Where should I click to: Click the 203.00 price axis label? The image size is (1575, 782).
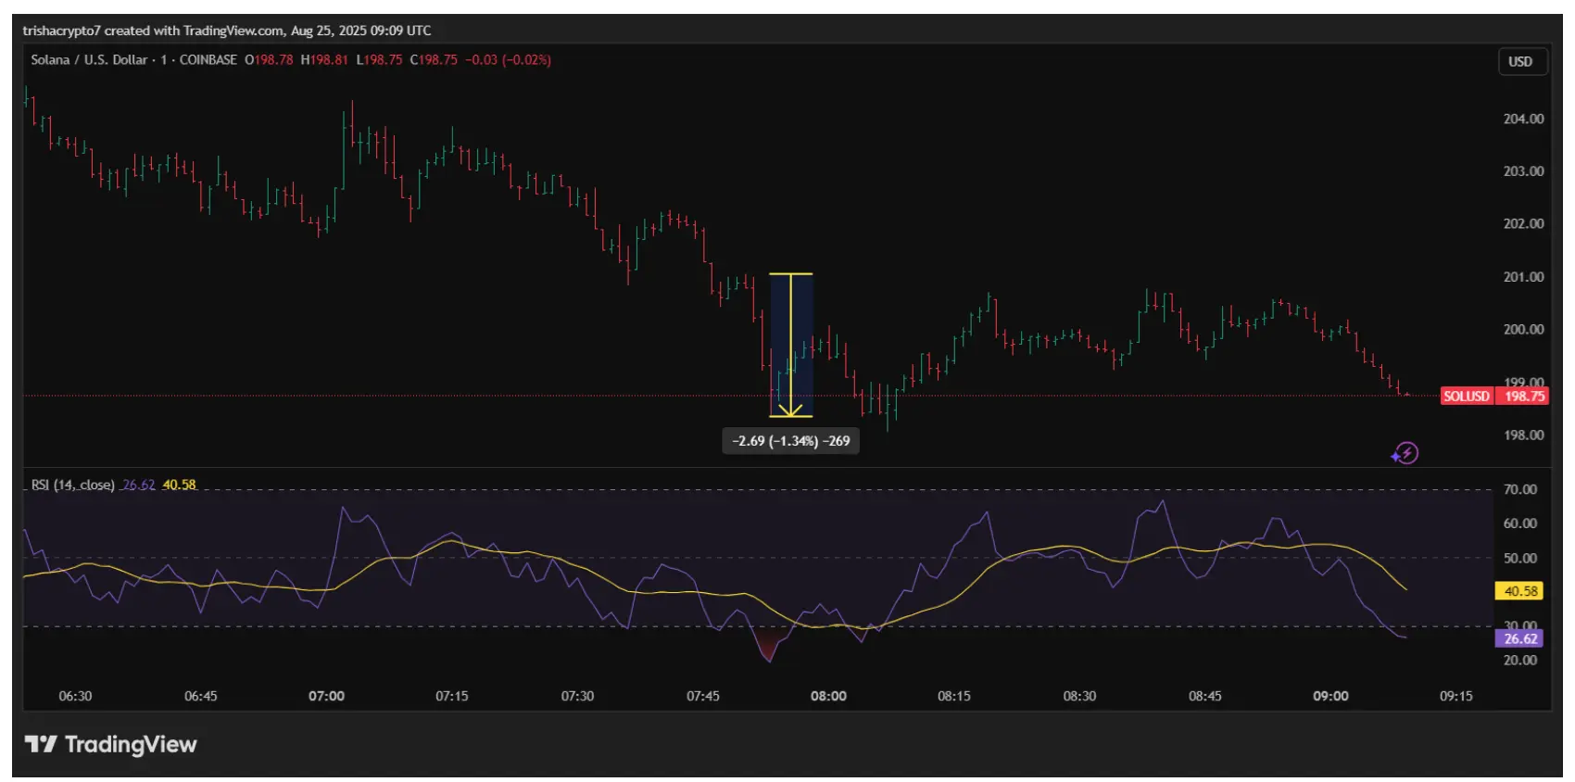pyautogui.click(x=1523, y=171)
